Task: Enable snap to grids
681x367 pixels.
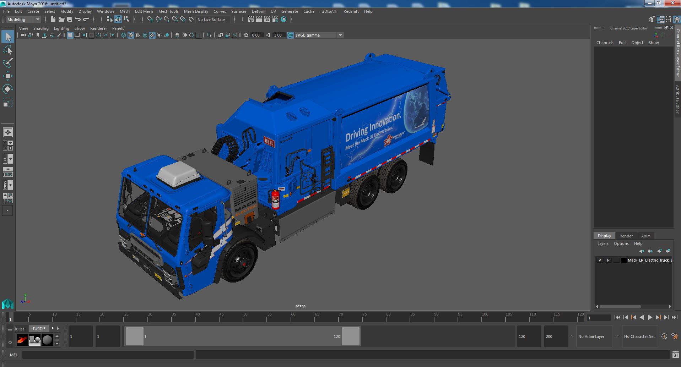Action: (x=150, y=20)
